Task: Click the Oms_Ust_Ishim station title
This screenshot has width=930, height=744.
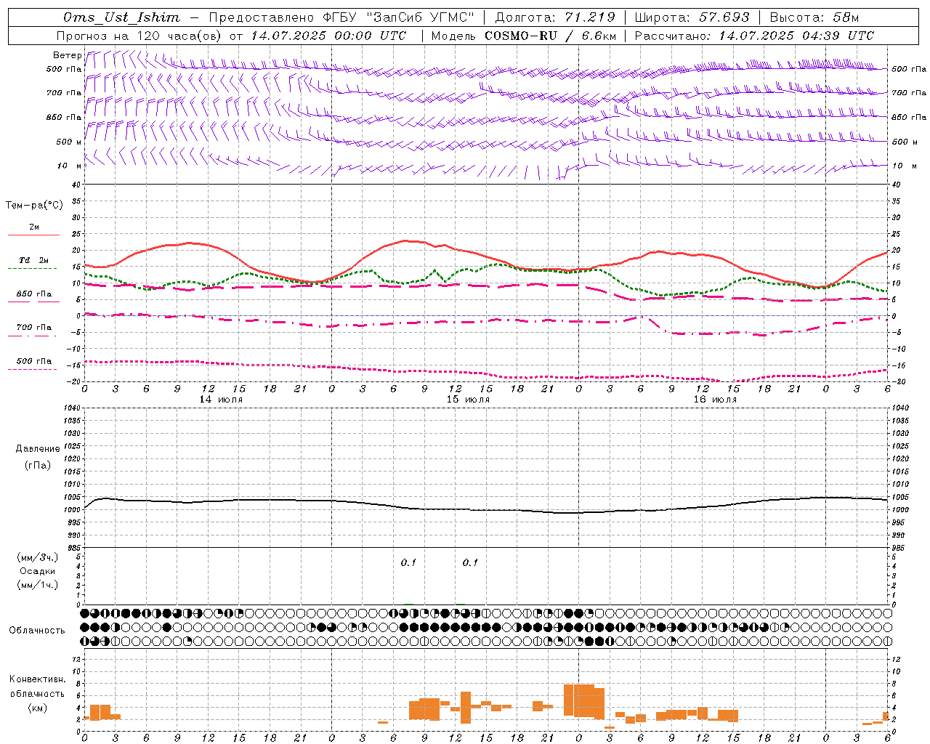Action: click(121, 17)
